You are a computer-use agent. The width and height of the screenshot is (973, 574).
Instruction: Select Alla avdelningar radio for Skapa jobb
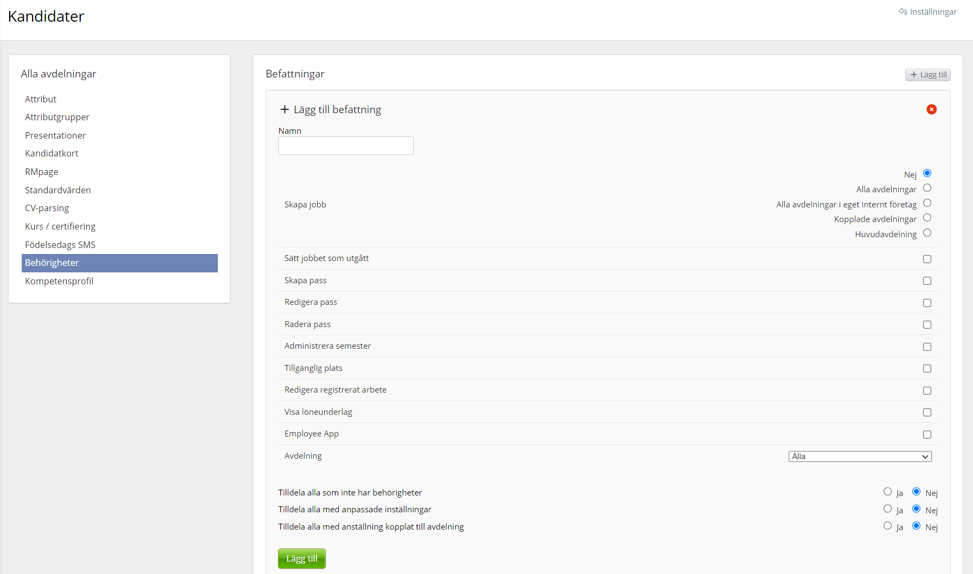click(927, 188)
